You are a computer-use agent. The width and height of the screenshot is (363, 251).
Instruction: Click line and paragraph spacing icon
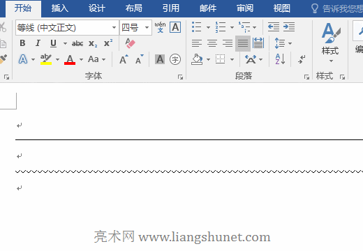click(x=280, y=43)
